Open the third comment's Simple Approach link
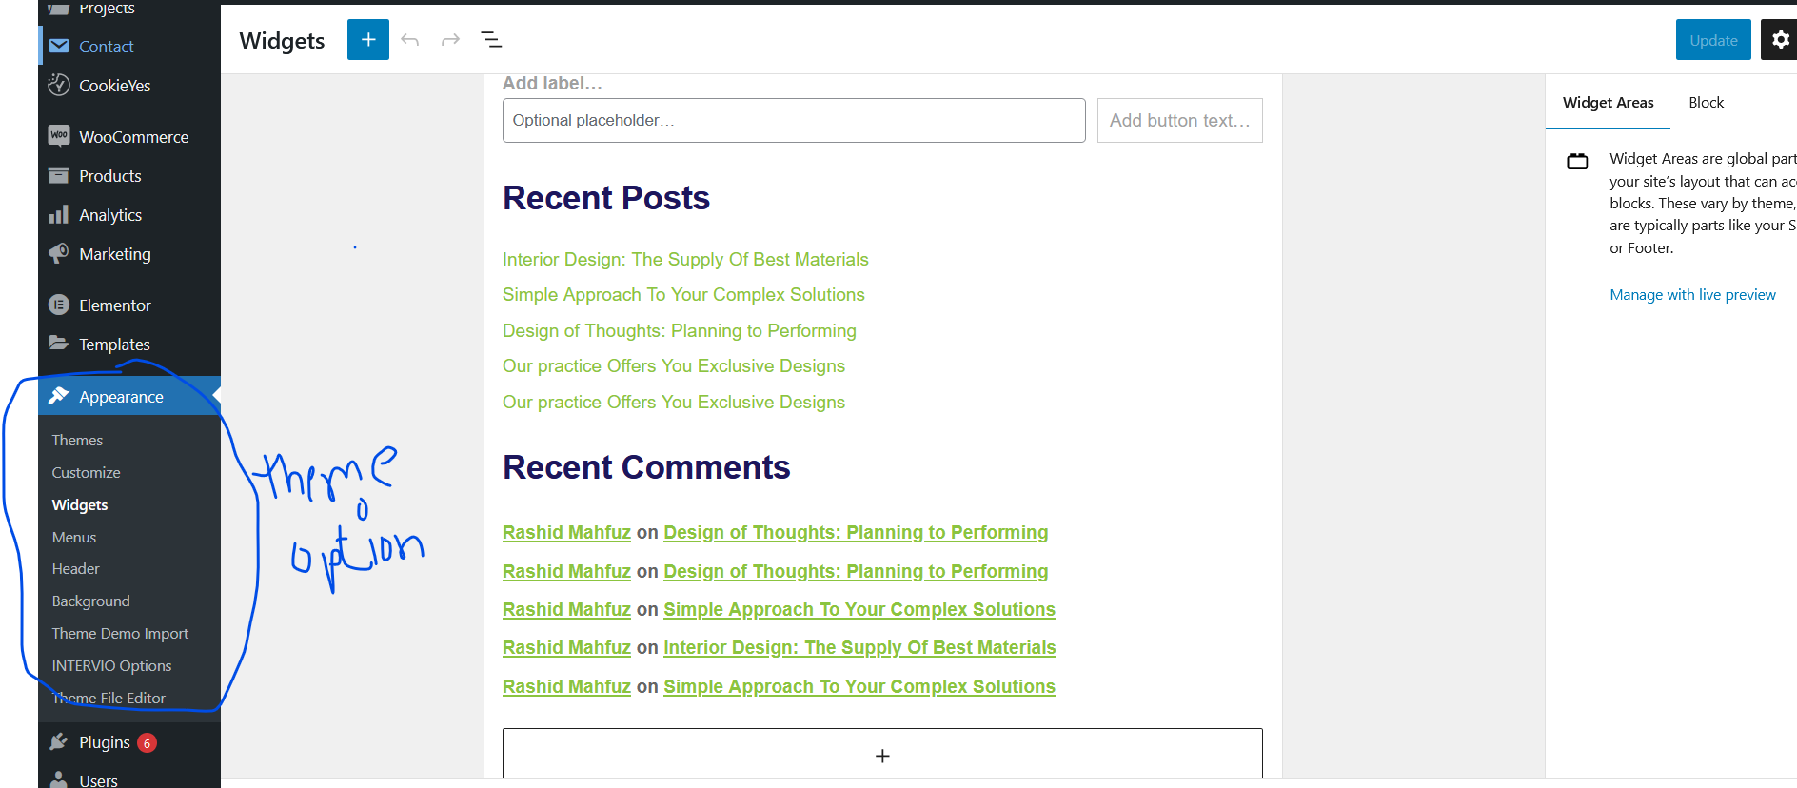 pyautogui.click(x=859, y=609)
